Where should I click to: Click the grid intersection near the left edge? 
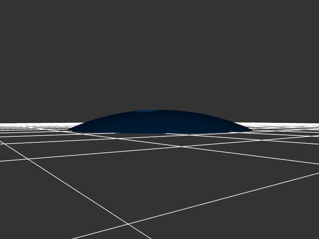pyautogui.click(x=28, y=159)
